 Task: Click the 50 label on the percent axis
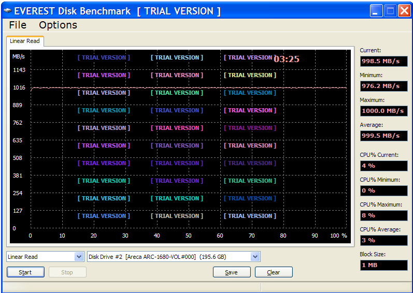pyautogui.click(x=188, y=236)
